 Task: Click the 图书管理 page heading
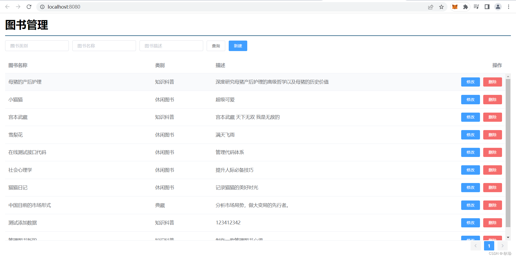tap(27, 25)
